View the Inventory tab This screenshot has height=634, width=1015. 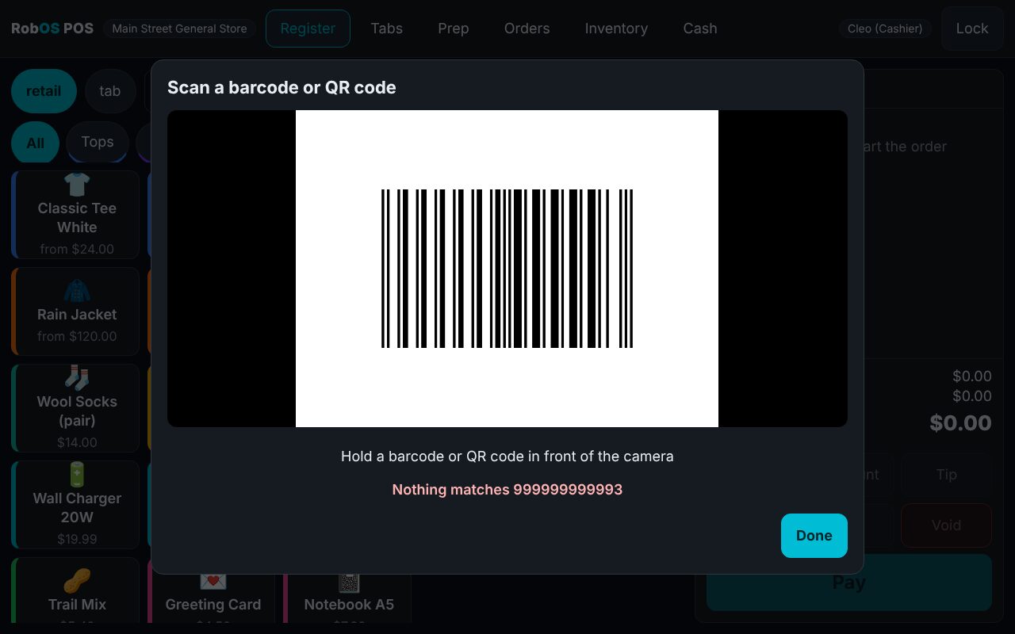click(x=616, y=29)
